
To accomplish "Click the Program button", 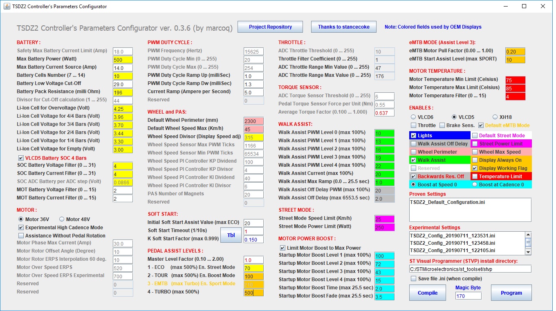I will pyautogui.click(x=511, y=293).
